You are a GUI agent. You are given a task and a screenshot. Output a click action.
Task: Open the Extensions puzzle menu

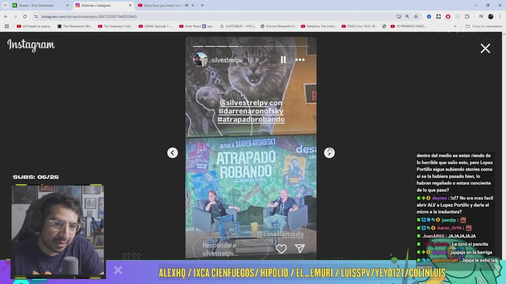tap(467, 17)
